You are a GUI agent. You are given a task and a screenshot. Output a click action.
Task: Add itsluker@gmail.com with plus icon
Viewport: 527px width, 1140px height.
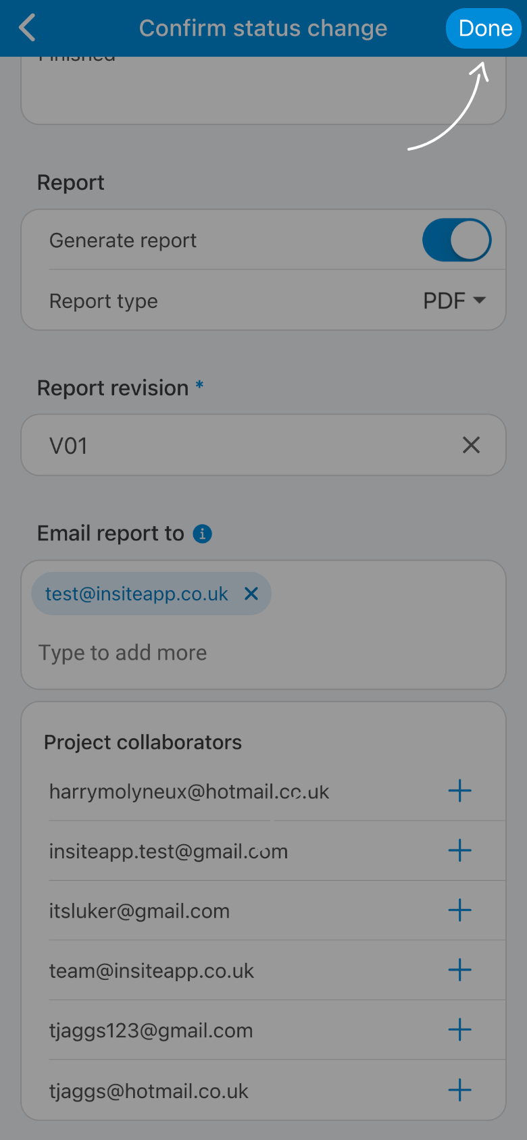click(x=460, y=910)
